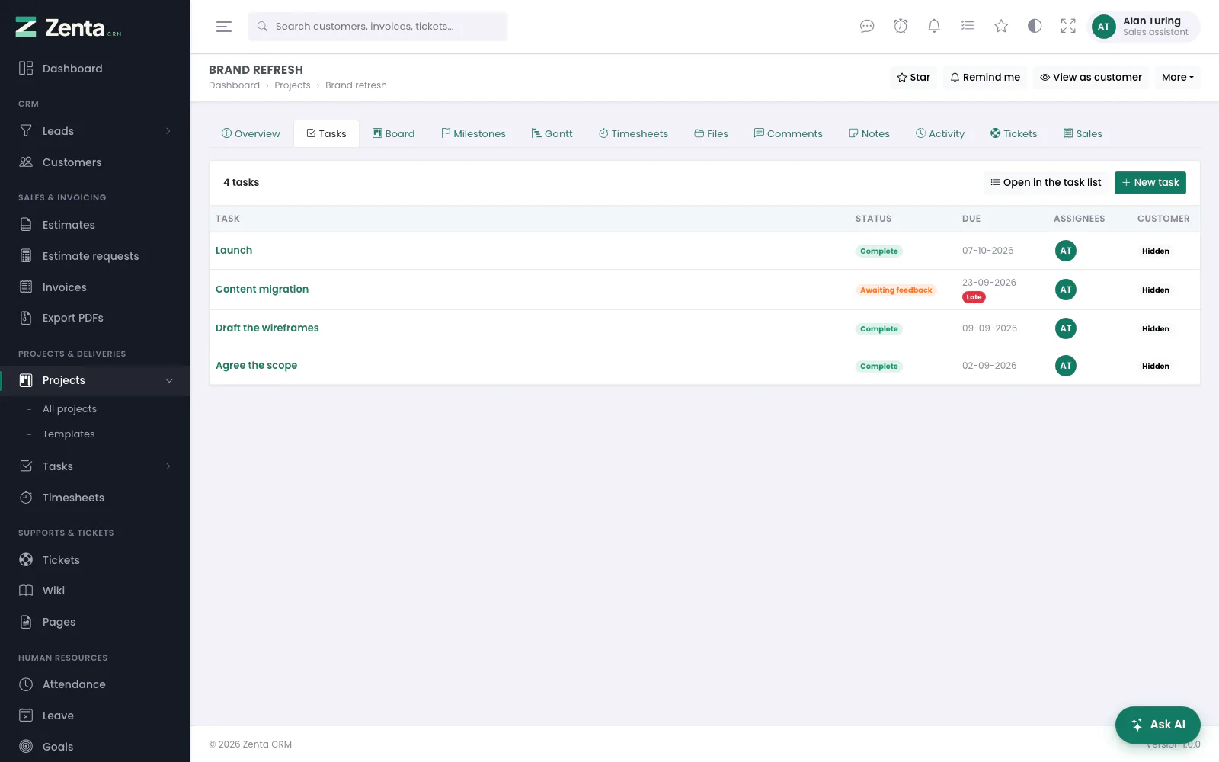Open Attendance in sidebar
1219x762 pixels.
click(x=95, y=684)
